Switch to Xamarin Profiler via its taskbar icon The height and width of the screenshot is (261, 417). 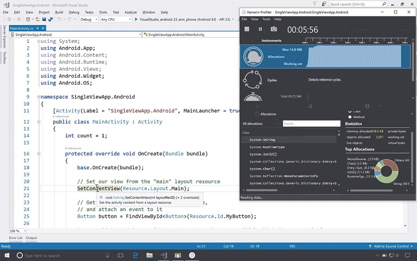click(192, 255)
